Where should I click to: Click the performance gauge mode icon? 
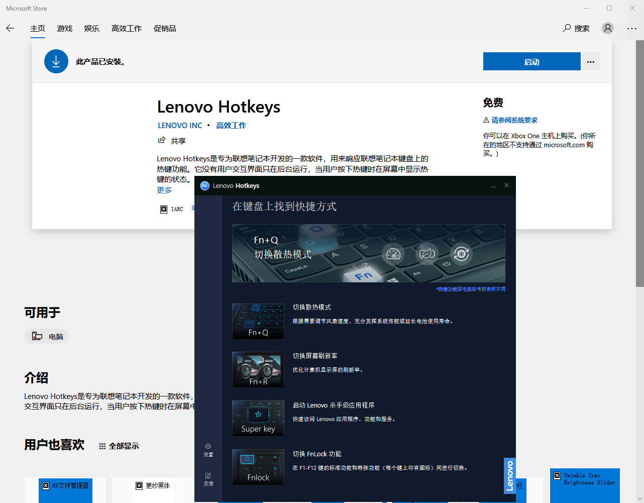pyautogui.click(x=393, y=254)
